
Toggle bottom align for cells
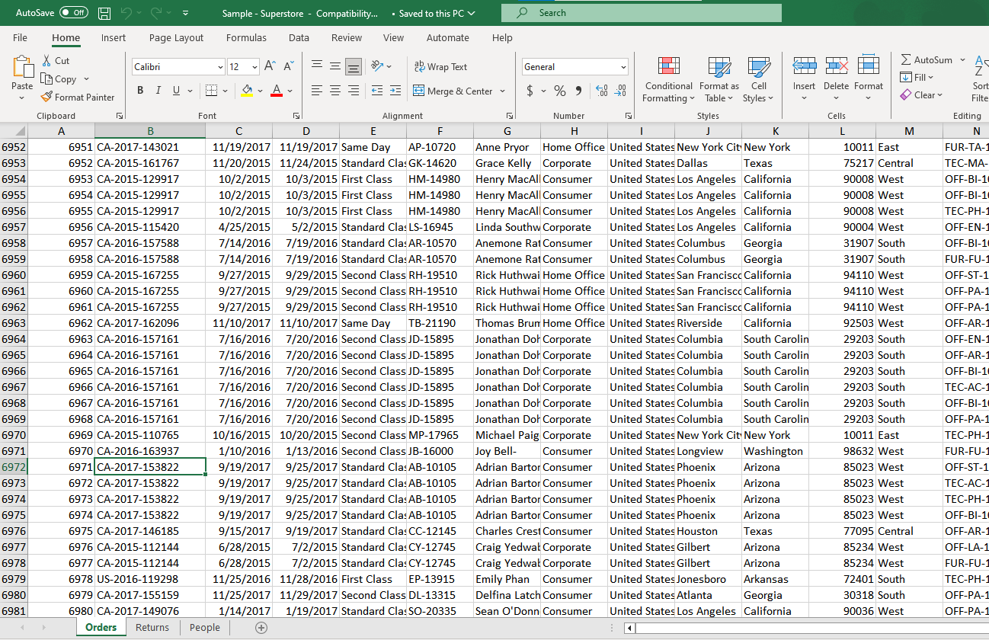tap(354, 66)
